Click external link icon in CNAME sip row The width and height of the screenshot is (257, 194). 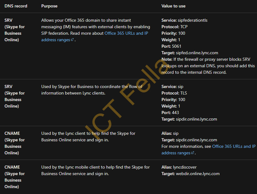coord(192,153)
